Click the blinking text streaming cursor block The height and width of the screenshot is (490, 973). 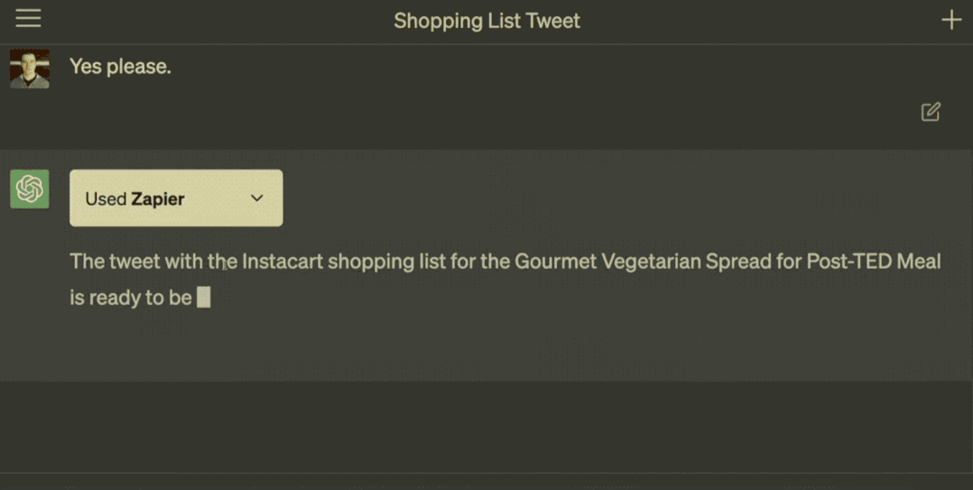[x=204, y=298]
